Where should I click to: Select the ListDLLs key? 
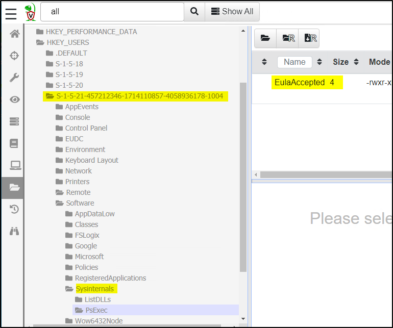point(97,299)
